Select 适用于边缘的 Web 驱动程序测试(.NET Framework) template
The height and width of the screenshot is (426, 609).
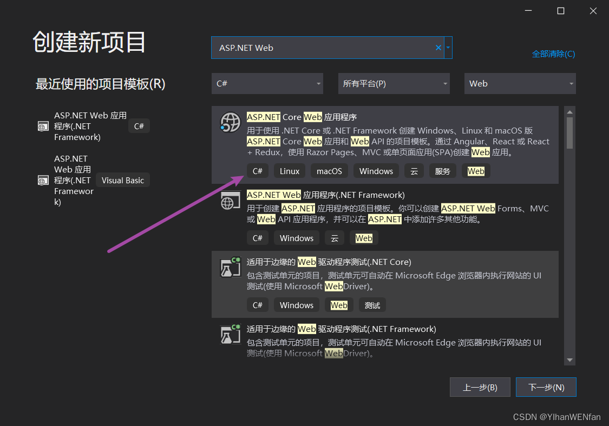385,341
